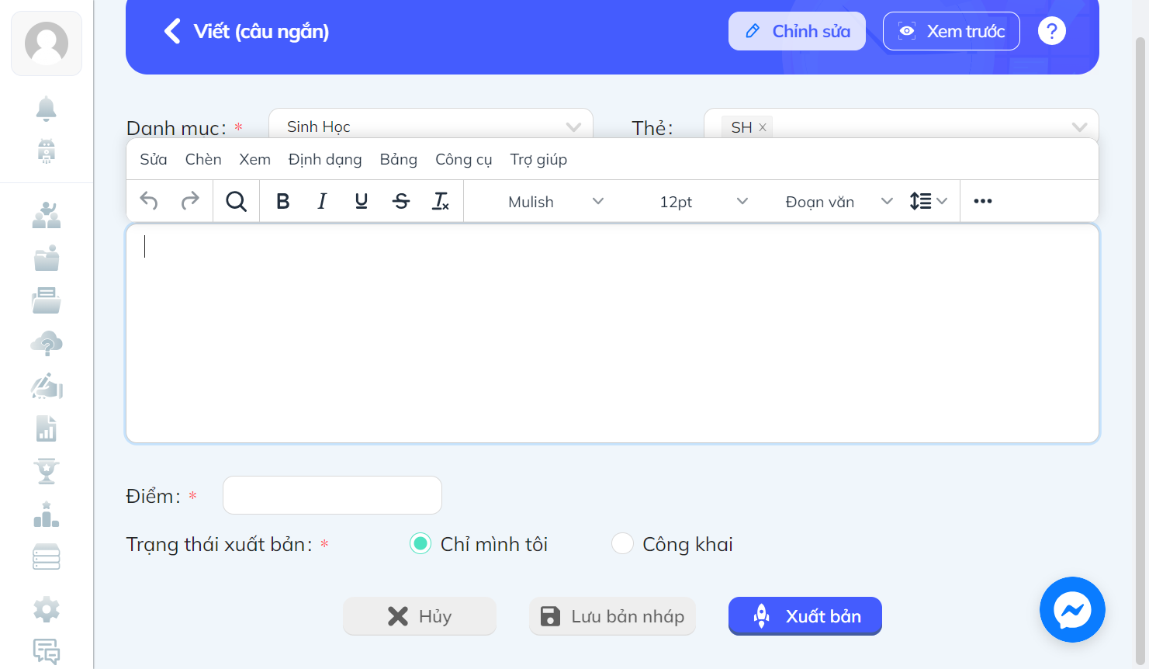
Task: Select the Chỉ mình tôi radio option
Action: coord(420,544)
